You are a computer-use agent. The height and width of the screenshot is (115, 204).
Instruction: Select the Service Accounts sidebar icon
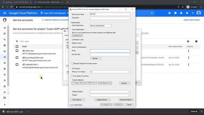(x=5, y=57)
